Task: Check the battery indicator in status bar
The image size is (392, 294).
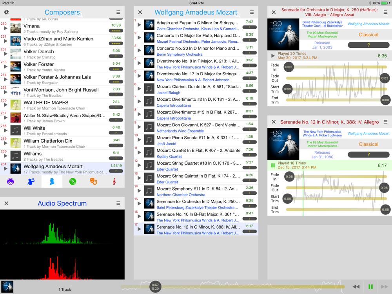Action: (x=385, y=3)
